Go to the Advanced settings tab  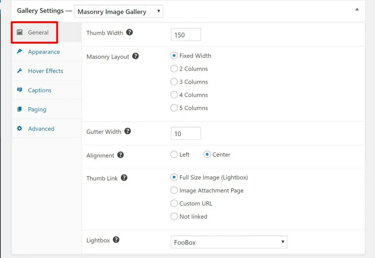(41, 129)
